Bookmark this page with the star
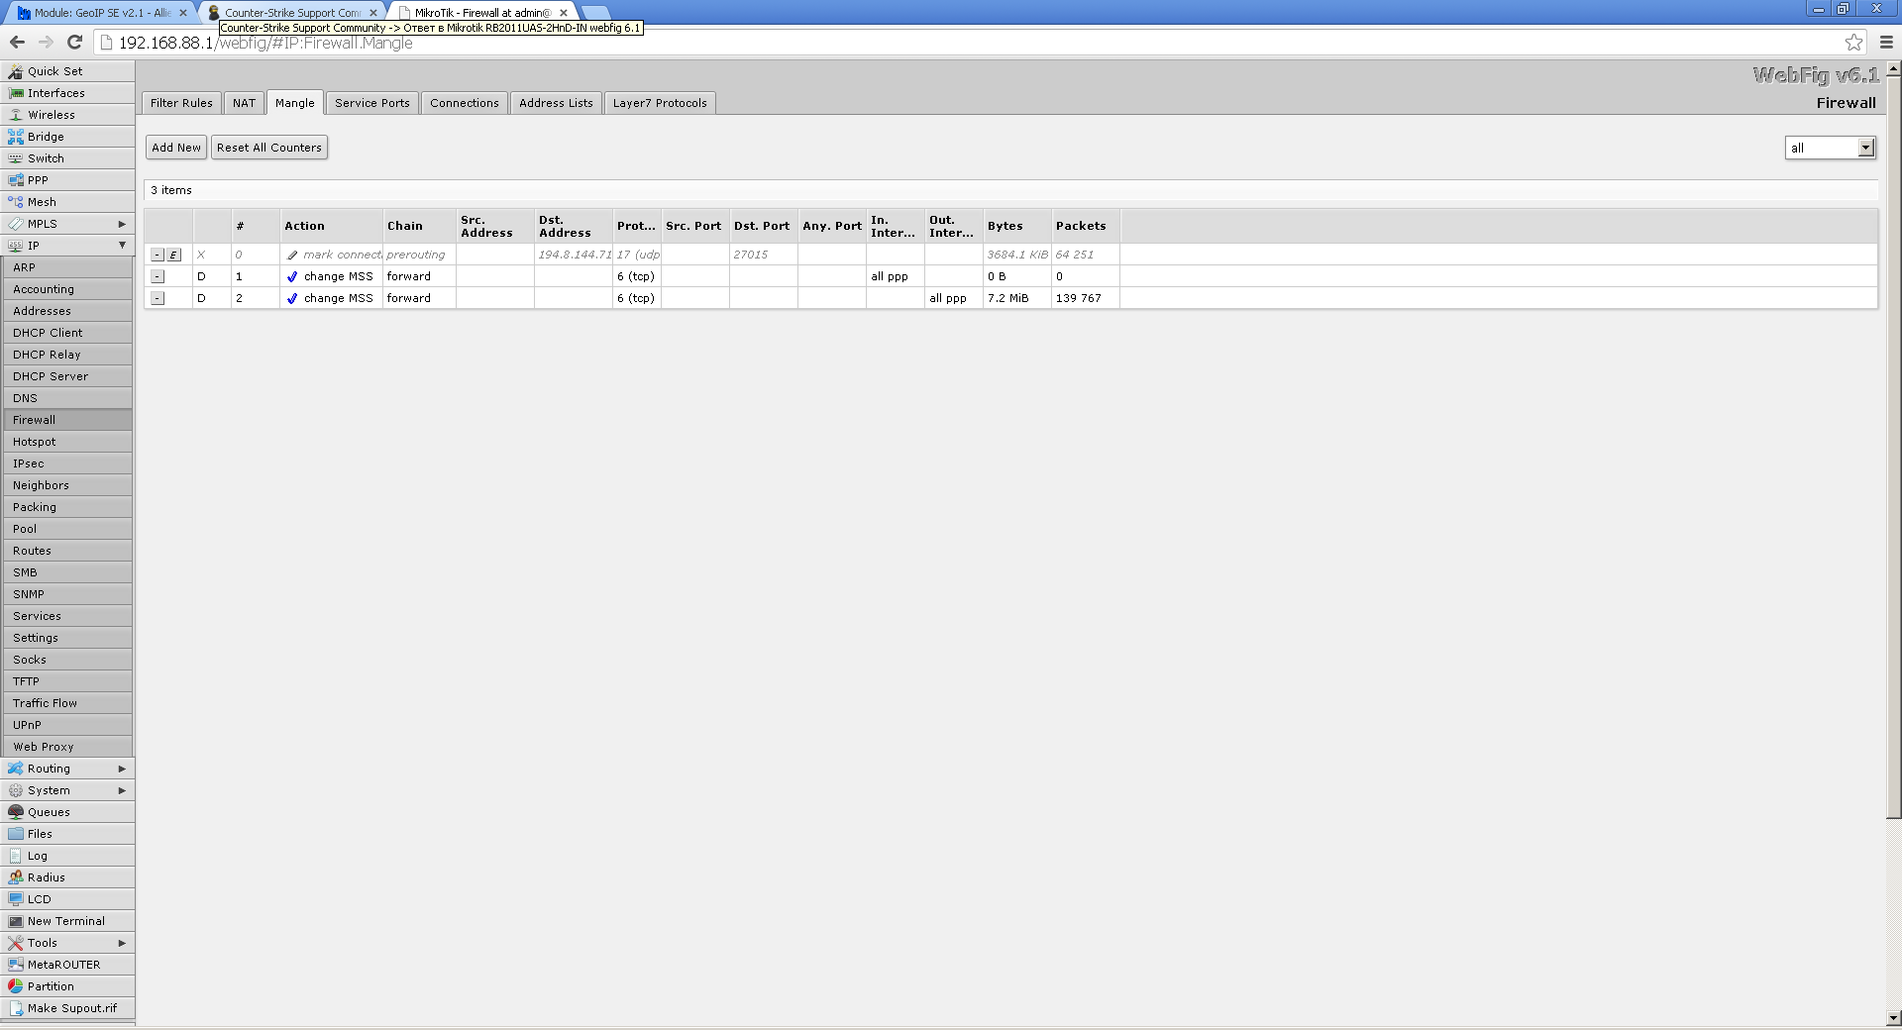Image resolution: width=1902 pixels, height=1030 pixels. point(1853,42)
